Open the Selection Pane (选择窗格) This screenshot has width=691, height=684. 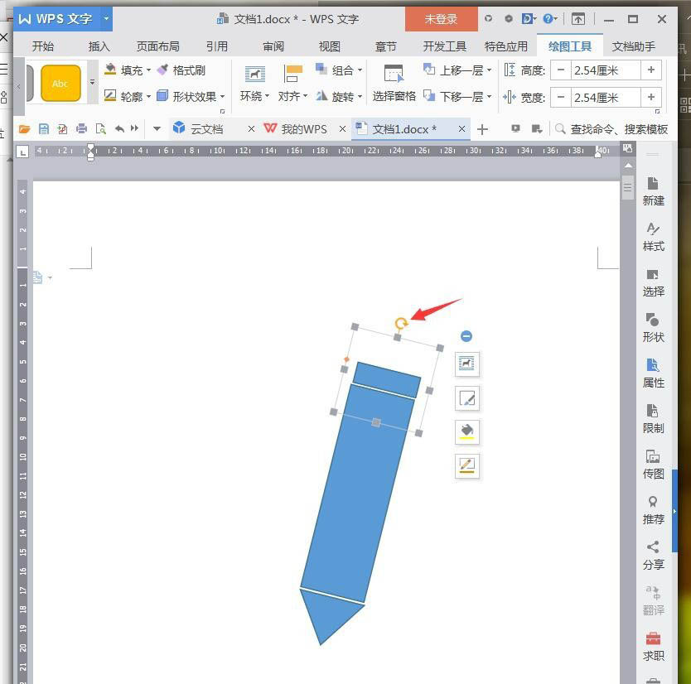pyautogui.click(x=394, y=84)
